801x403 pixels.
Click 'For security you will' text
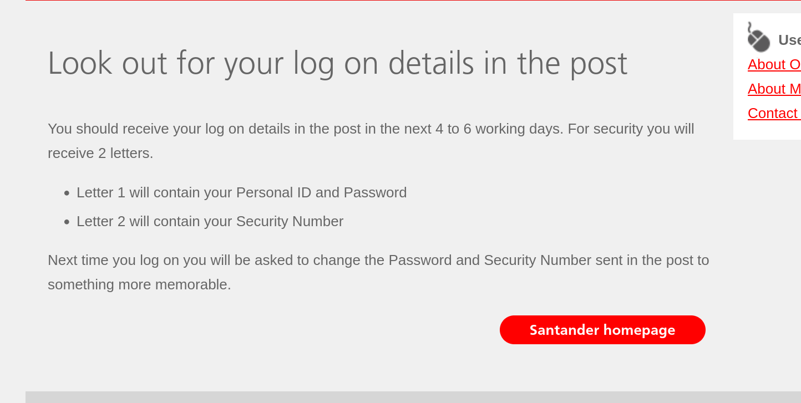[x=631, y=129]
